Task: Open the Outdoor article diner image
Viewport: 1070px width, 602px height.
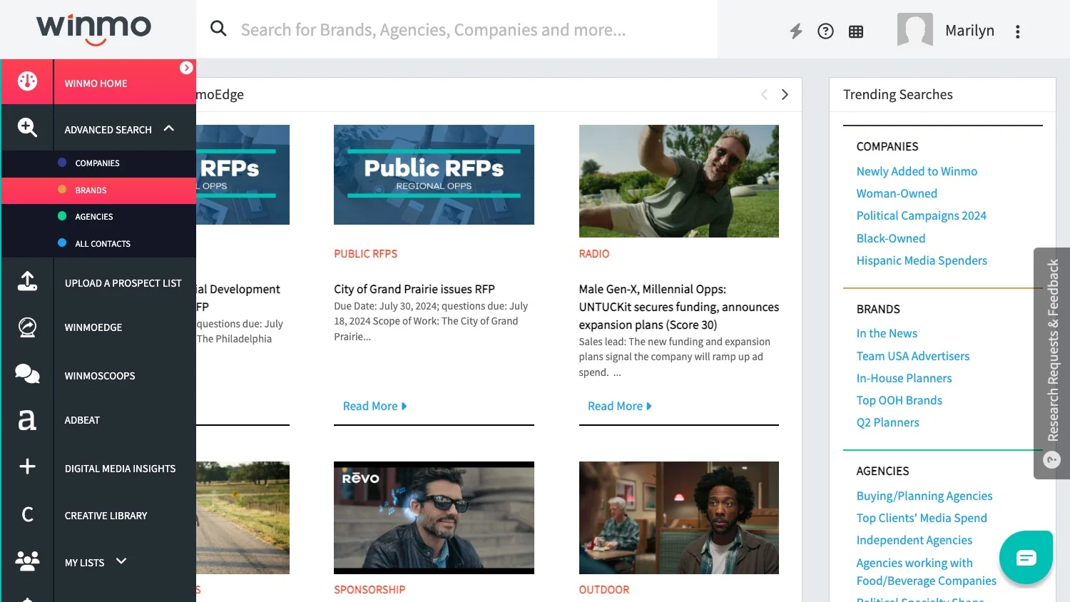Action: pyautogui.click(x=679, y=518)
